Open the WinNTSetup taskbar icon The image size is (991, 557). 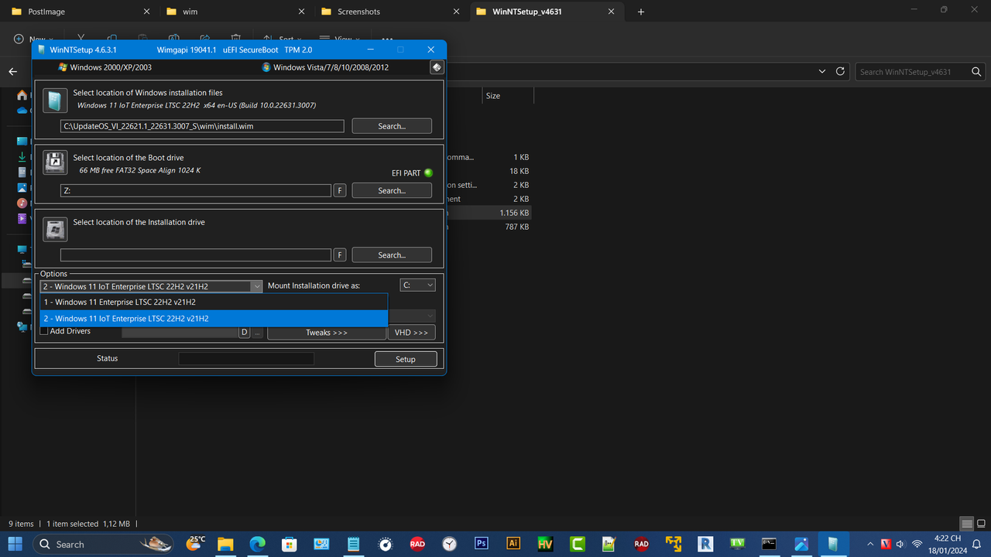pyautogui.click(x=832, y=544)
